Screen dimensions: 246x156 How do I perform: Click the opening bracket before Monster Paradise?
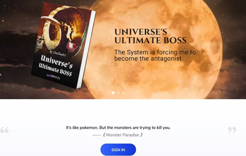click(104, 135)
